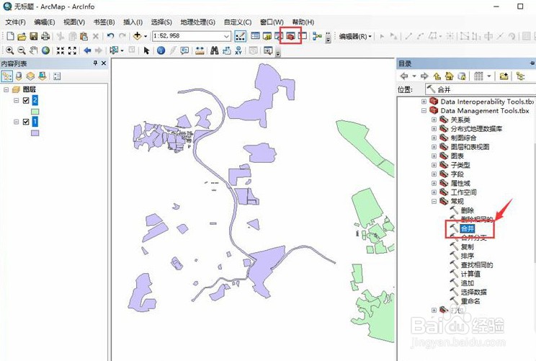Image resolution: width=536 pixels, height=361 pixels.
Task: Click Fixed Zoom Out arrows icon
Action: pyautogui.click(x=72, y=50)
